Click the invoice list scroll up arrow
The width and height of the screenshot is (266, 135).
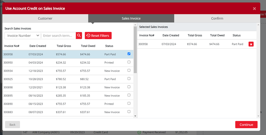pos(135,25)
